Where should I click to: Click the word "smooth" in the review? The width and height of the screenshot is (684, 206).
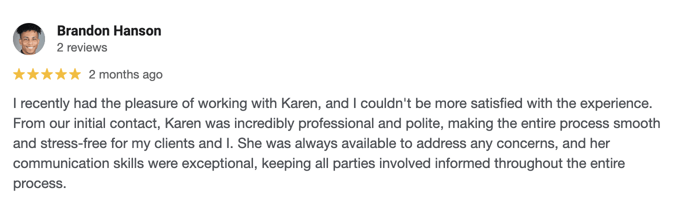coord(635,123)
